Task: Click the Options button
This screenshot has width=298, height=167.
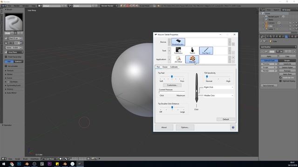Action: tap(185, 128)
